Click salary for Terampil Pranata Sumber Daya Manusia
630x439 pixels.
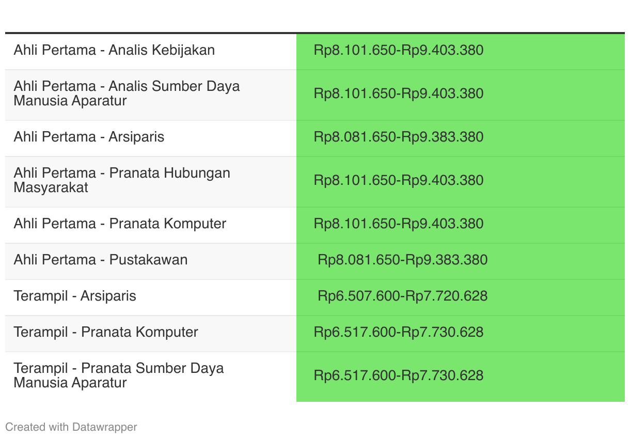399,375
